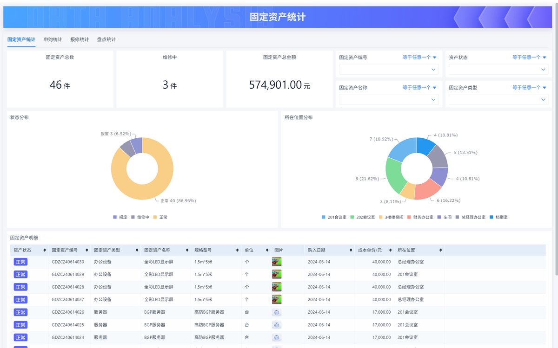
Task: Click the 正常 status badge on the first row
Action: 20,262
